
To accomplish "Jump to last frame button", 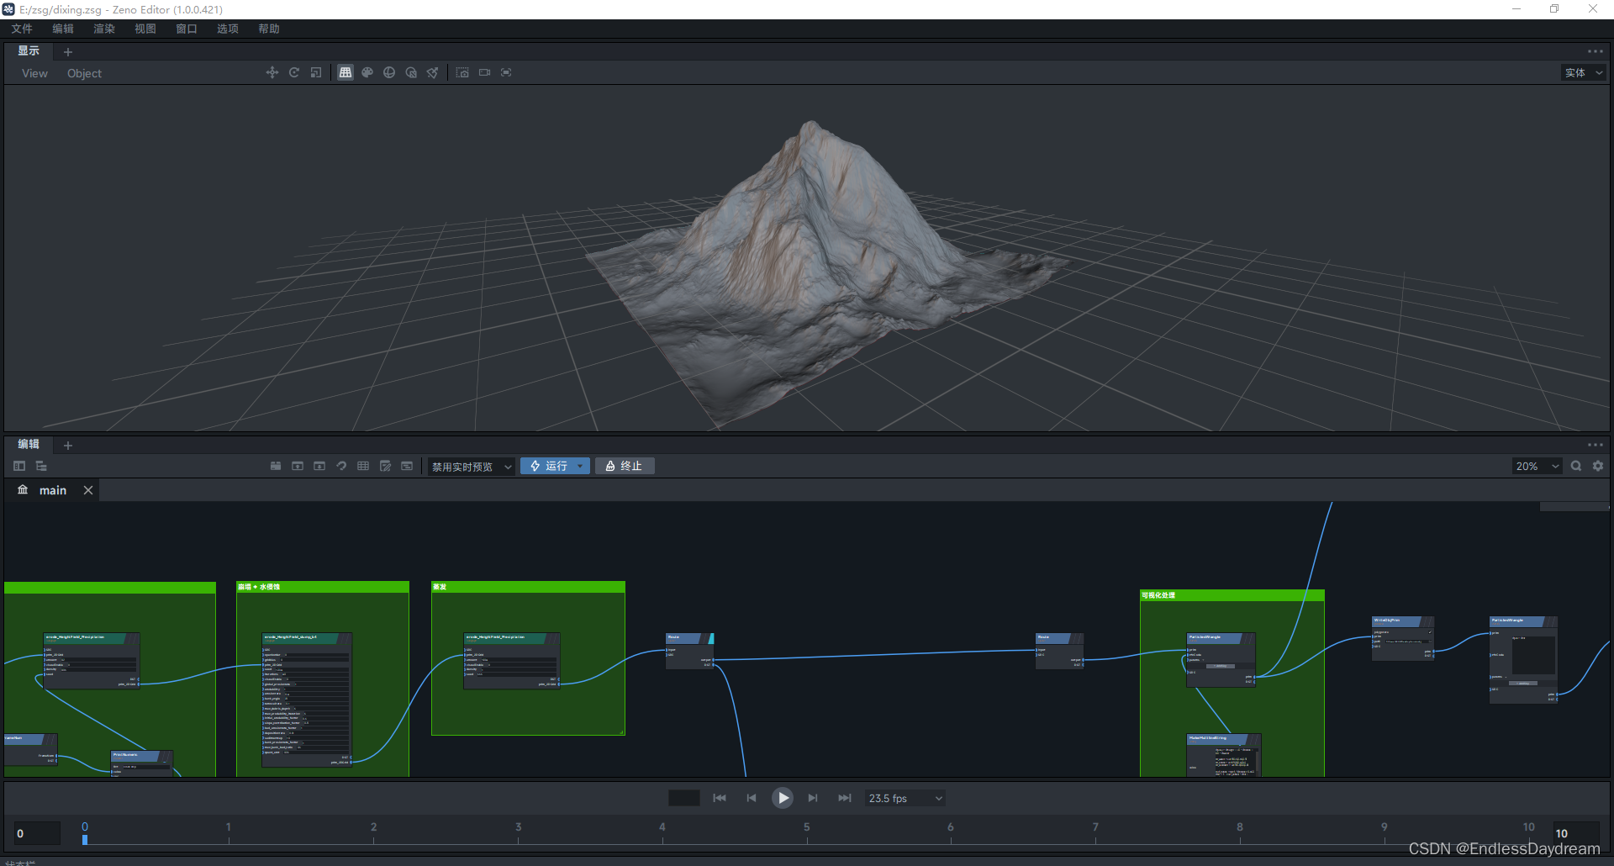I will pyautogui.click(x=845, y=798).
